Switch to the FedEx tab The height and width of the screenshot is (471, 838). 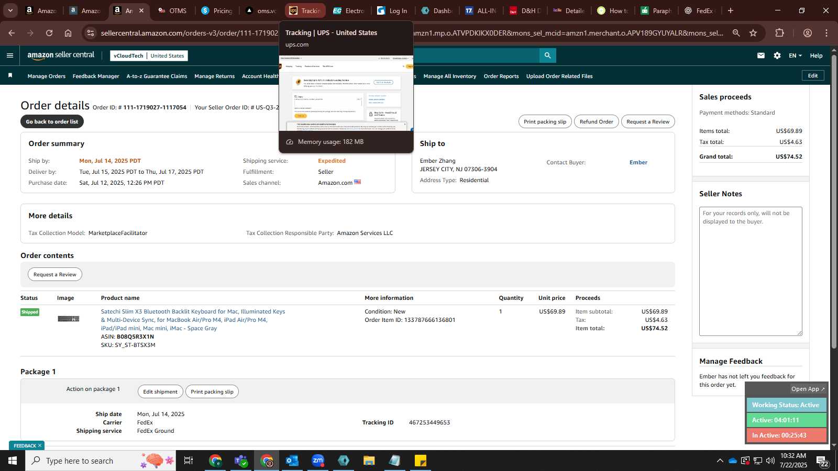(700, 10)
